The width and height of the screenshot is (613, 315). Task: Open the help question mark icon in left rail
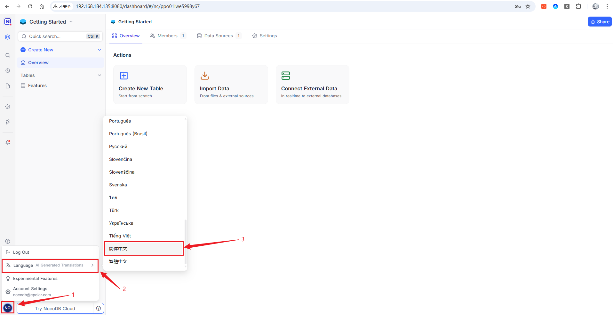[8, 241]
